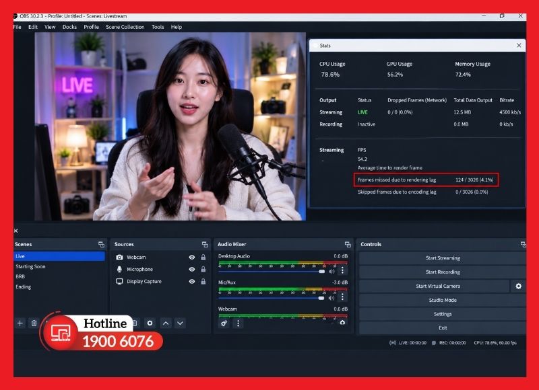Mute Desktop Audio using the speaker icon
The image size is (539, 390).
[331, 272]
